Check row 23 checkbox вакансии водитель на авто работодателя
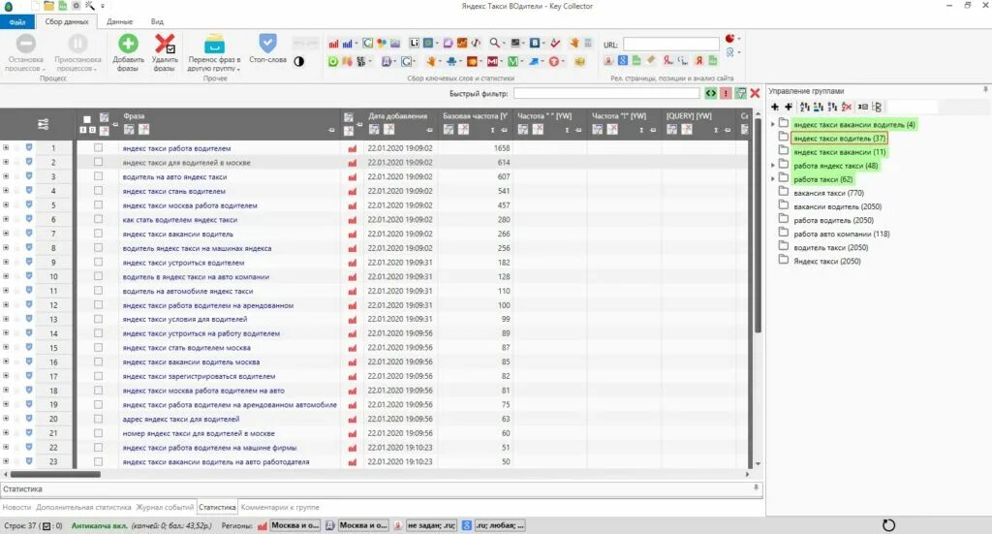The width and height of the screenshot is (992, 534). coord(98,461)
